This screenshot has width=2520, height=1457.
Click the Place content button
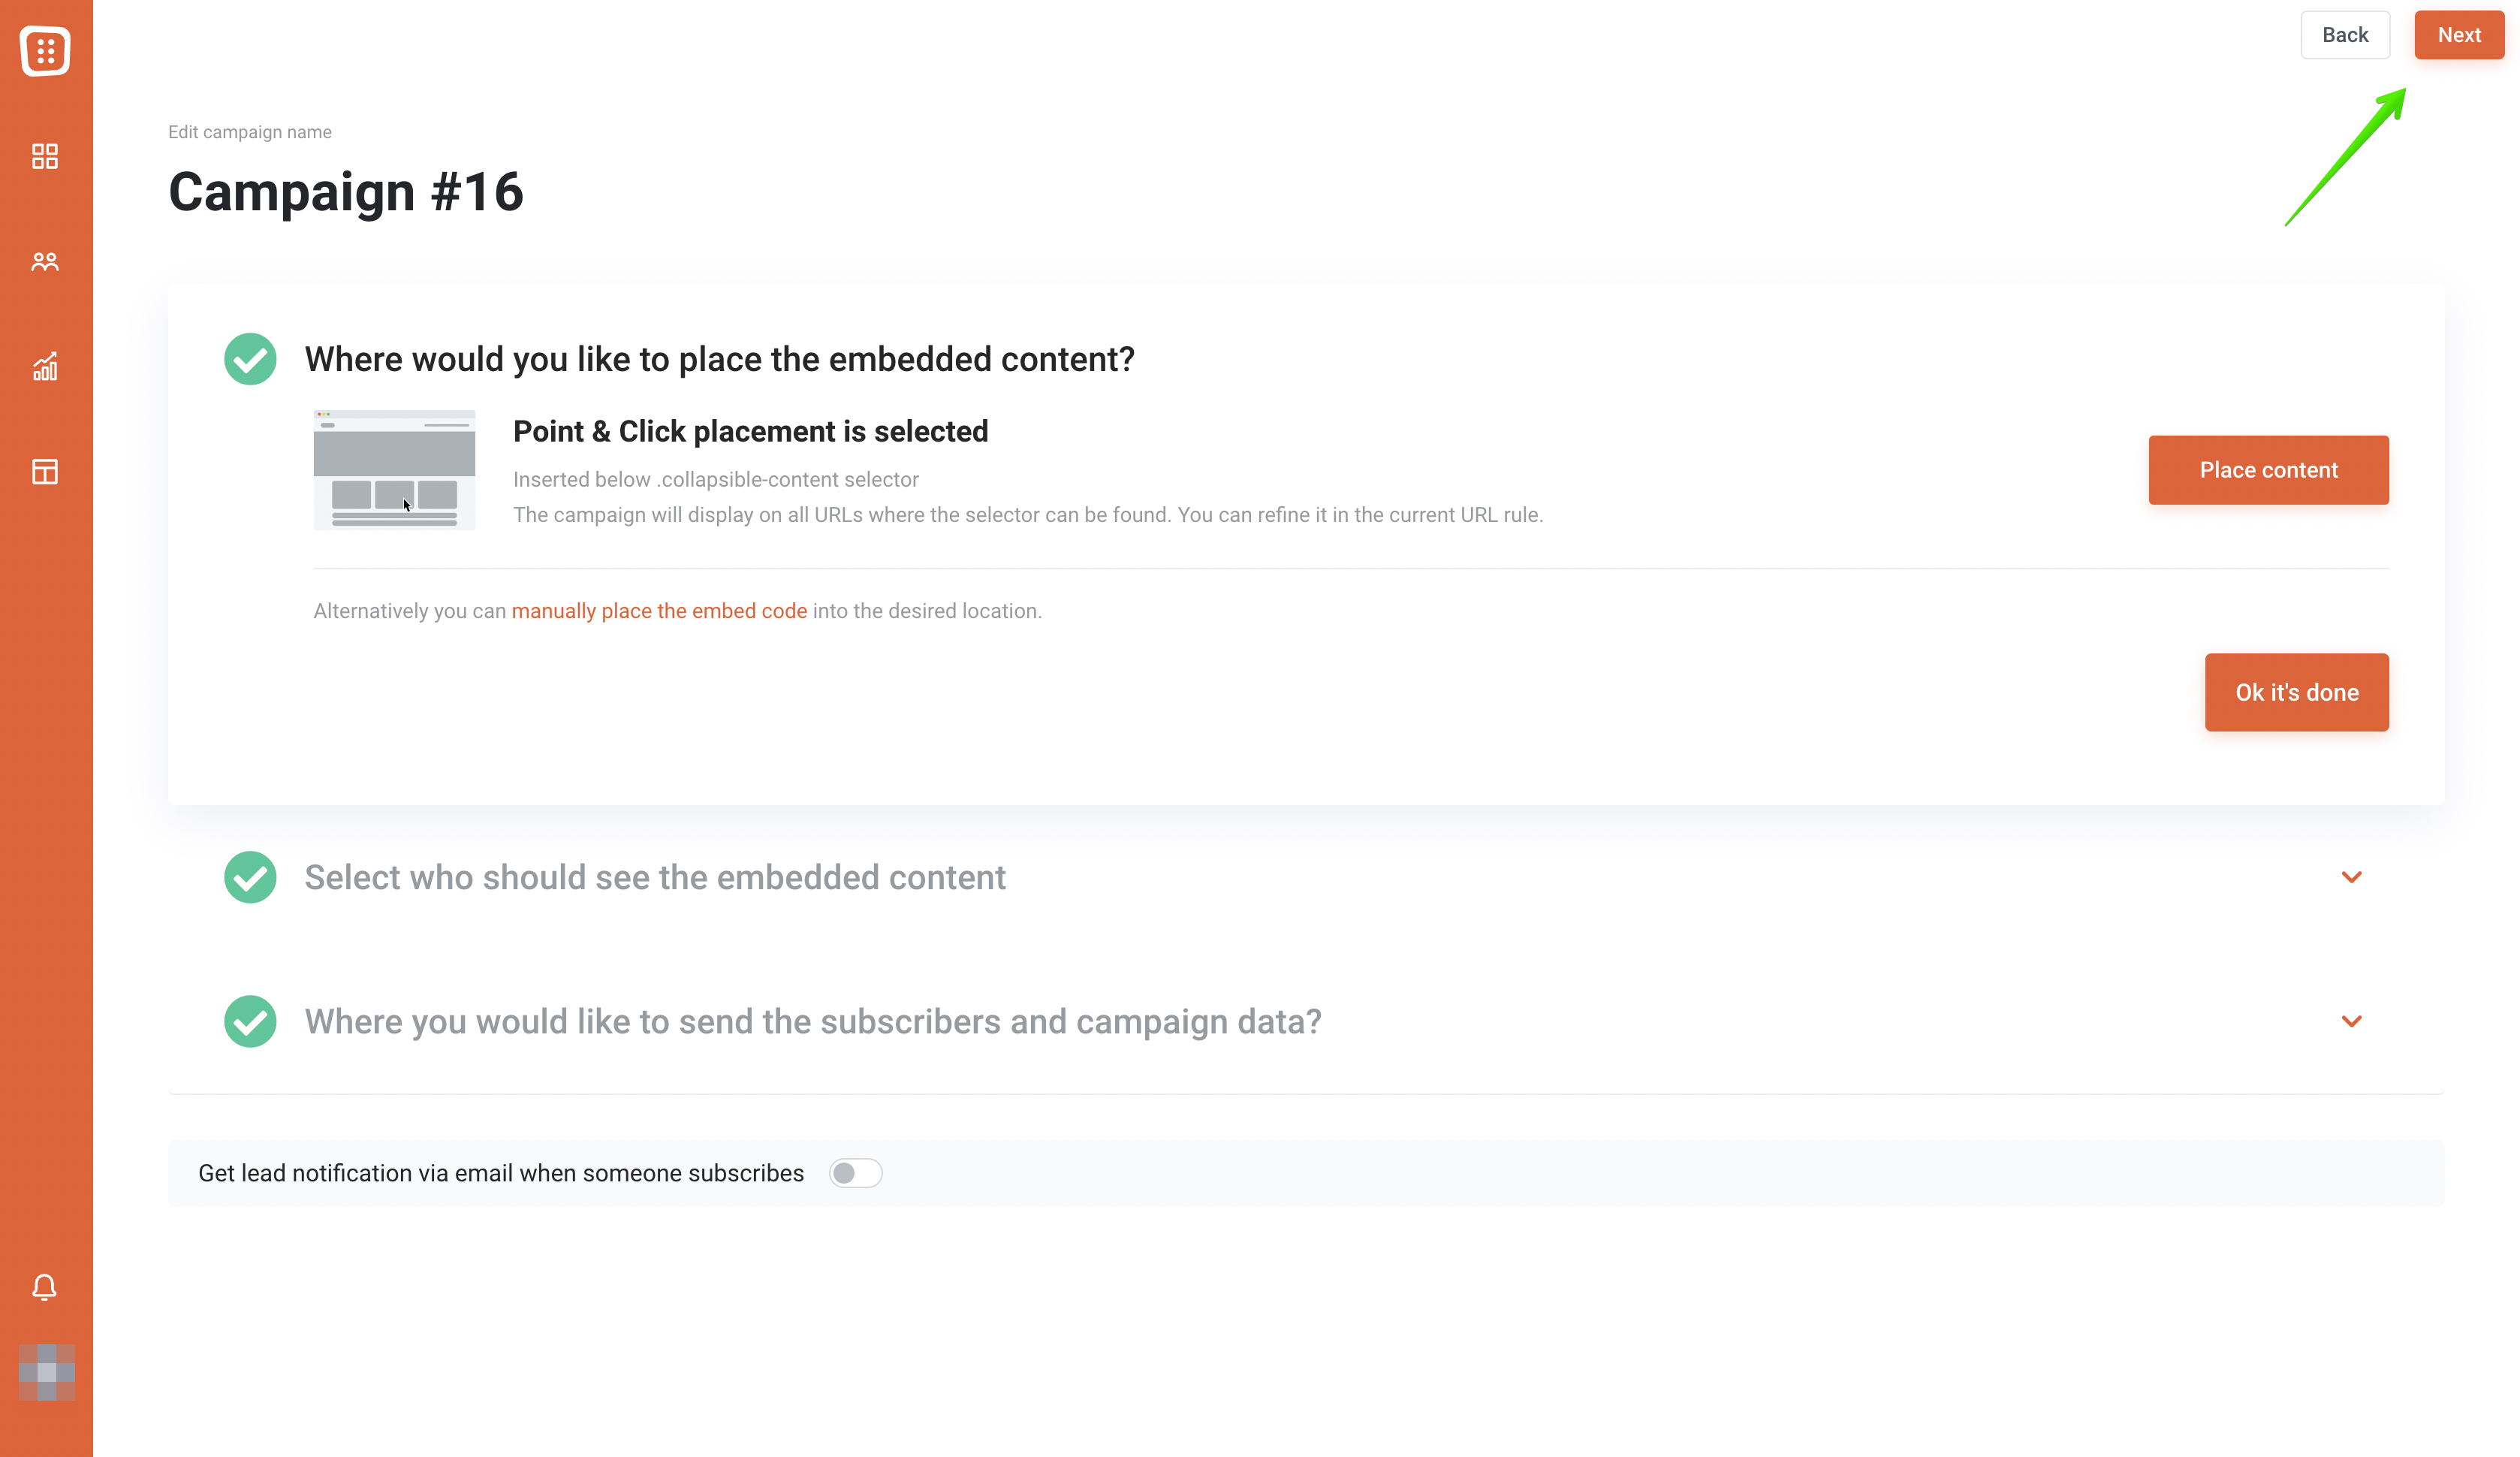point(2268,470)
